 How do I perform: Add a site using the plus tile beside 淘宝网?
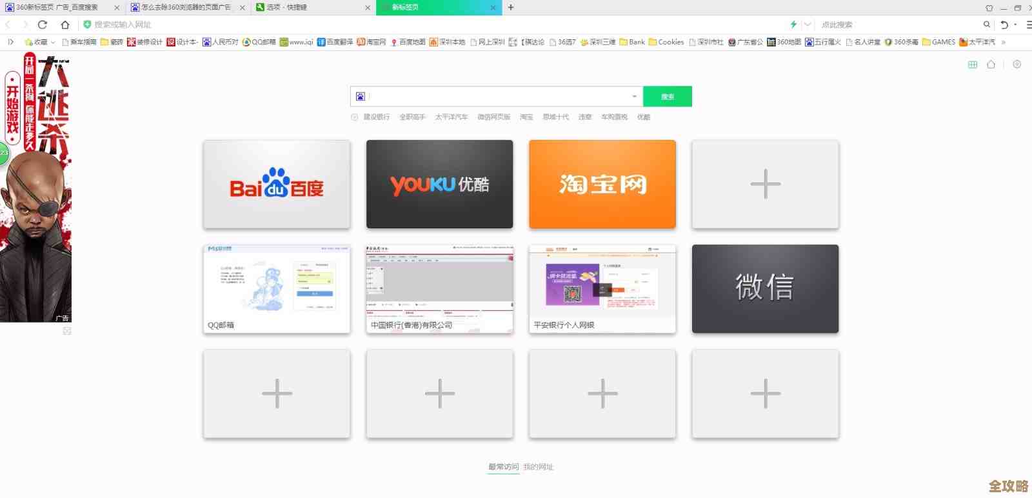766,184
